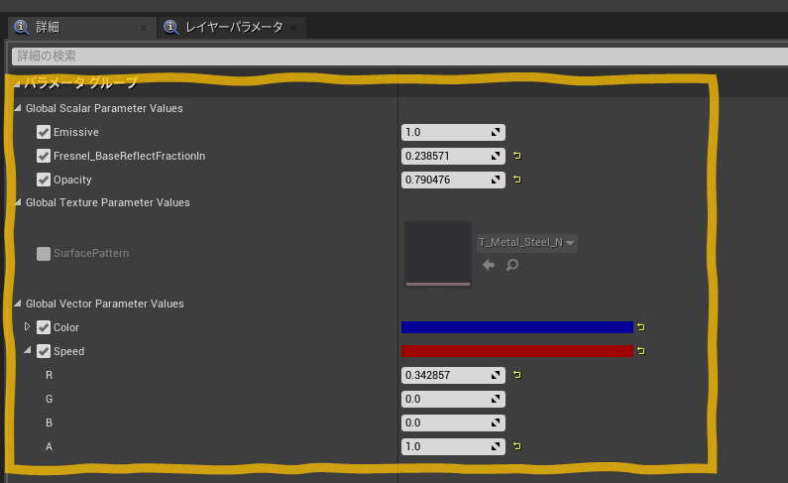Enable the SurfacePattern texture override
The width and height of the screenshot is (788, 483).
pyautogui.click(x=44, y=253)
